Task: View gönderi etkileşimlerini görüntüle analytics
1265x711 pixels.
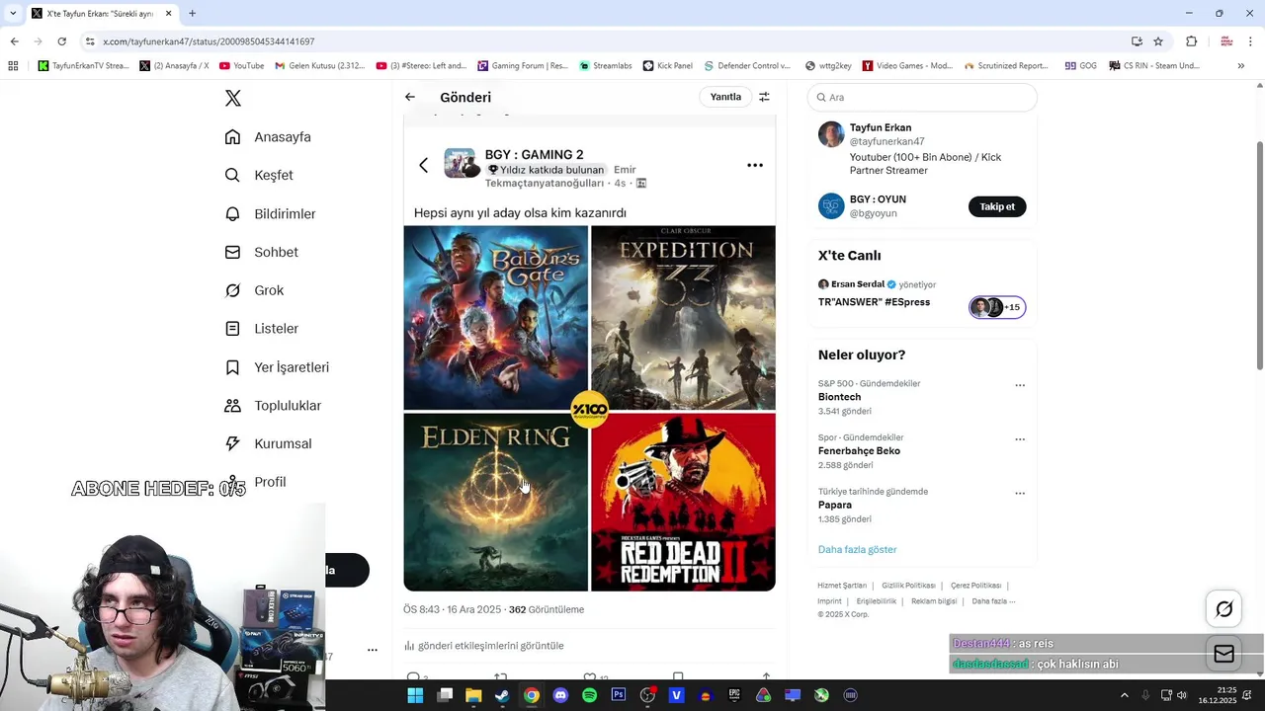Action: pyautogui.click(x=484, y=646)
